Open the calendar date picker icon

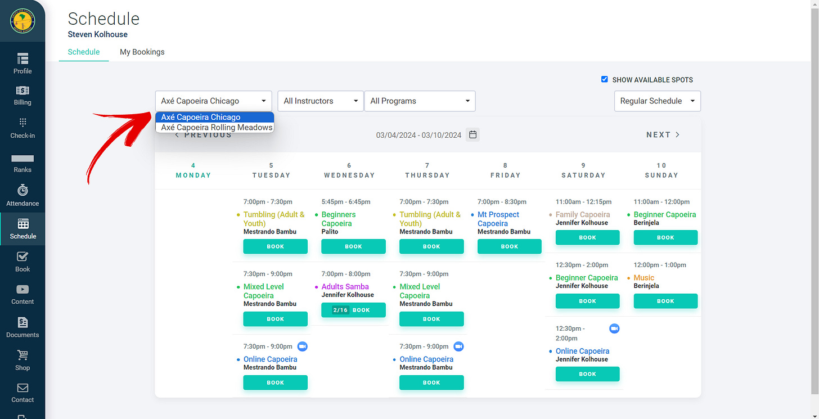[x=473, y=135]
